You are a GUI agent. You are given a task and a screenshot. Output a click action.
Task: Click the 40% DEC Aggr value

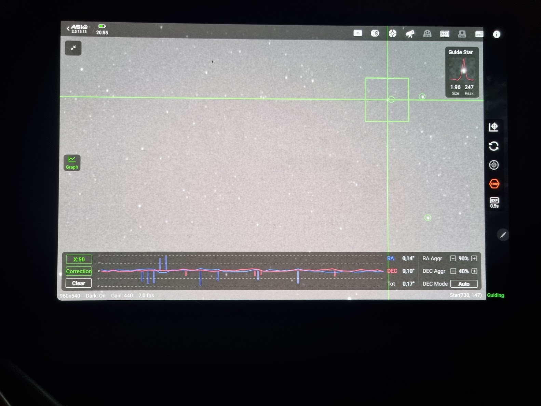coord(464,271)
